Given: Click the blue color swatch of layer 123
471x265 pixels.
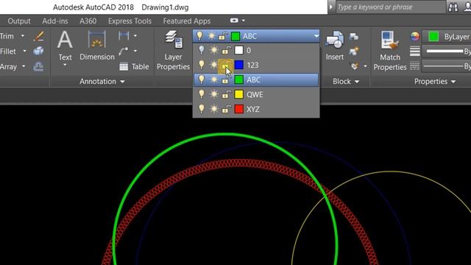Looking at the screenshot, I should click(x=239, y=65).
